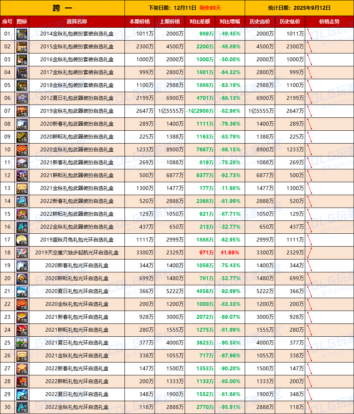
Task: Click item name 2021夏日礼包光环自选礼盒
Action: pos(77,343)
